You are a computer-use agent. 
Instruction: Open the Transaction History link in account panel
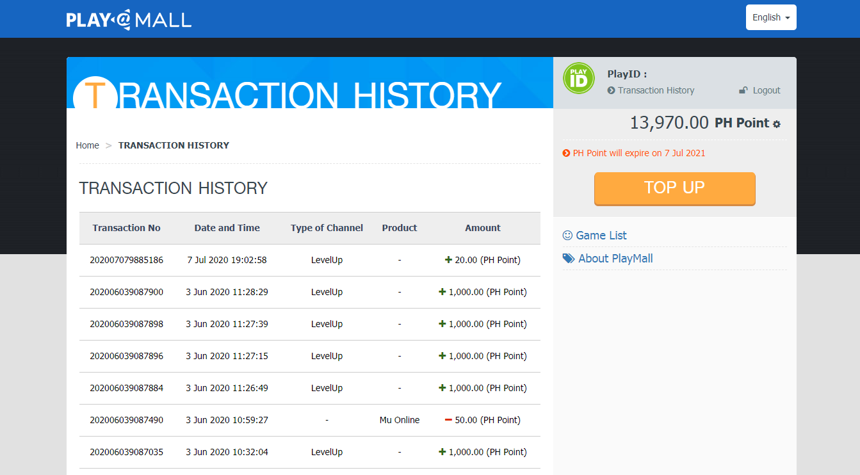[x=656, y=90]
